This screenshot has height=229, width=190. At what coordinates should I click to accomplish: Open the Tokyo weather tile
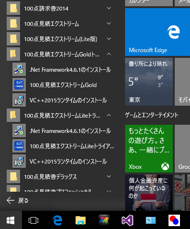click(x=149, y=82)
